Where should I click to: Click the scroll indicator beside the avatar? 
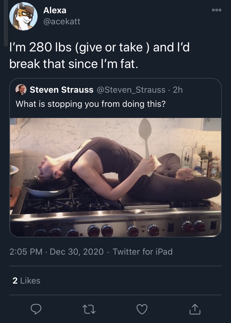6,23
